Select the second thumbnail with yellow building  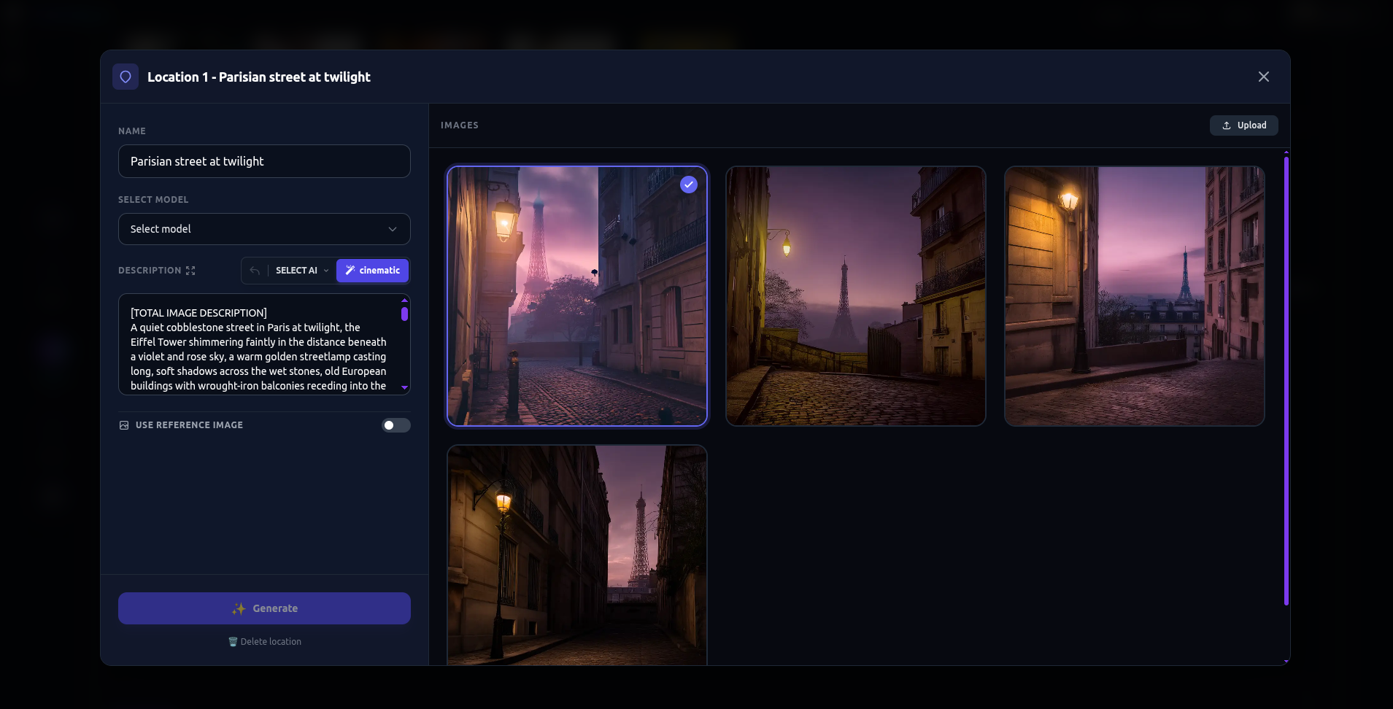point(856,296)
